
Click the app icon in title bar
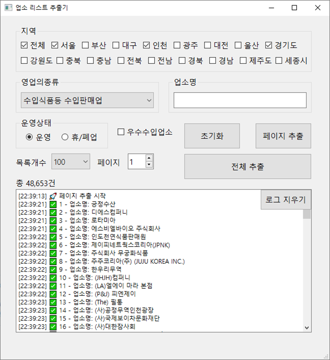8,8
